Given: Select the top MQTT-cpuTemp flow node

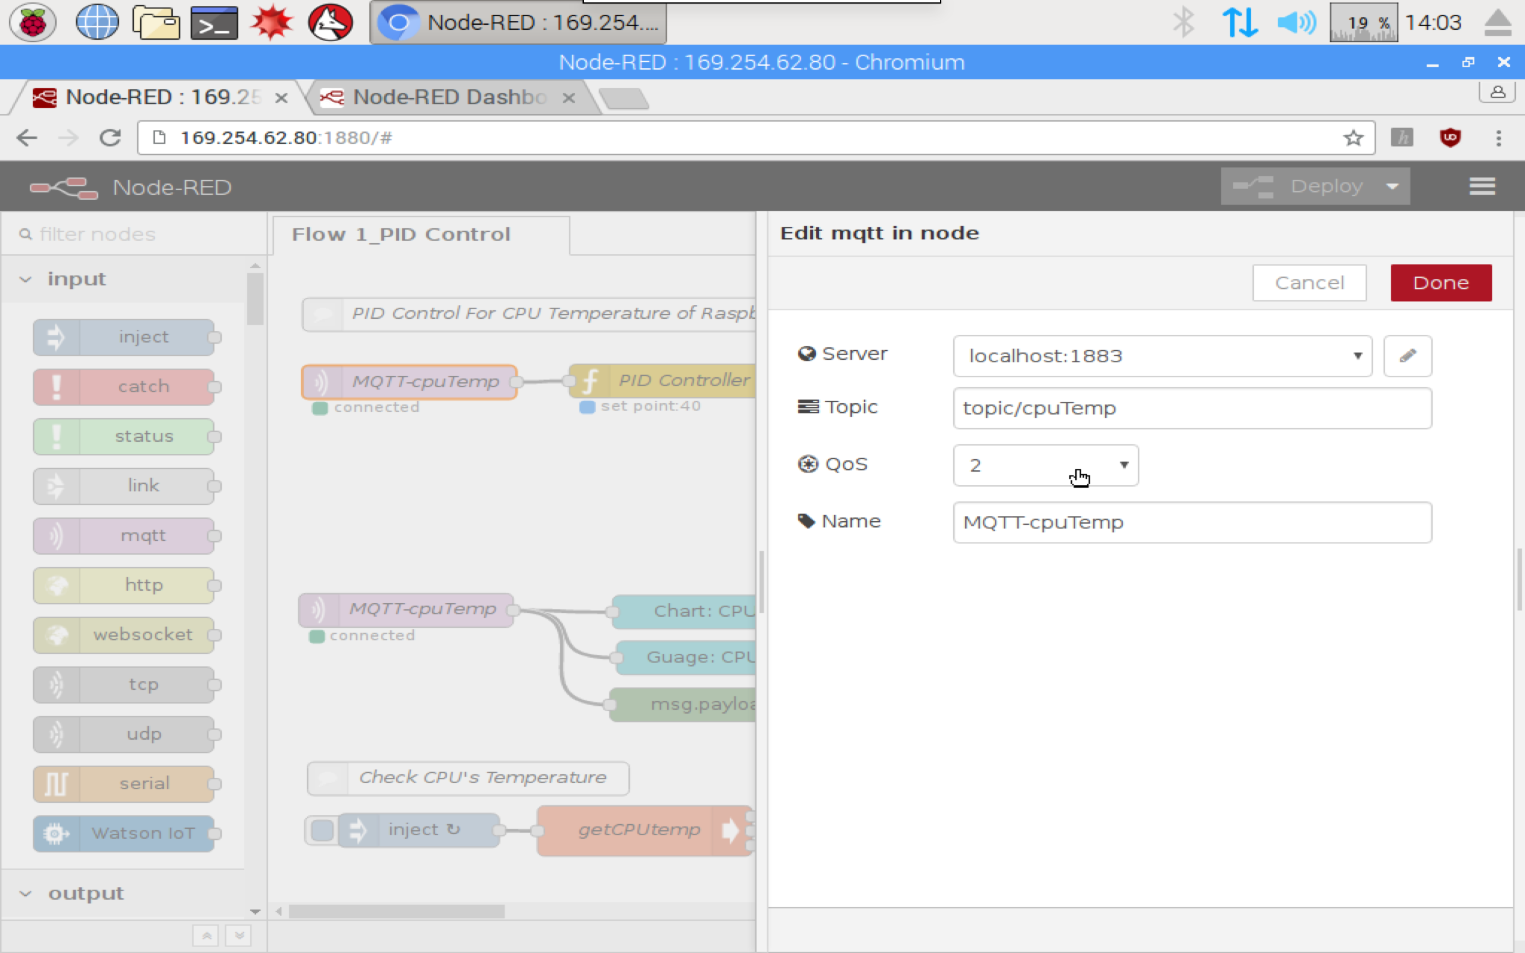Looking at the screenshot, I should click(410, 382).
